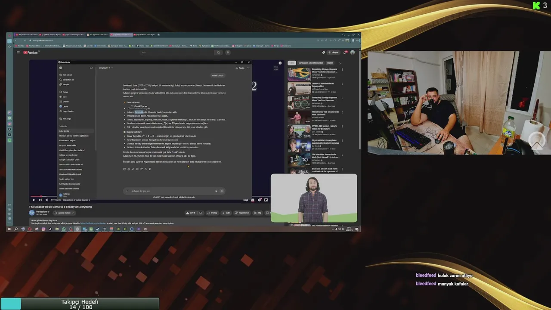Click the microphone dictate icon in prompt box
The image size is (551, 310).
coord(216,191)
